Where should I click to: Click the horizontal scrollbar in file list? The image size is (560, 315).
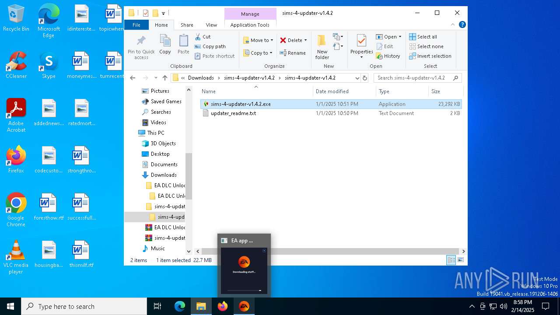click(x=330, y=252)
